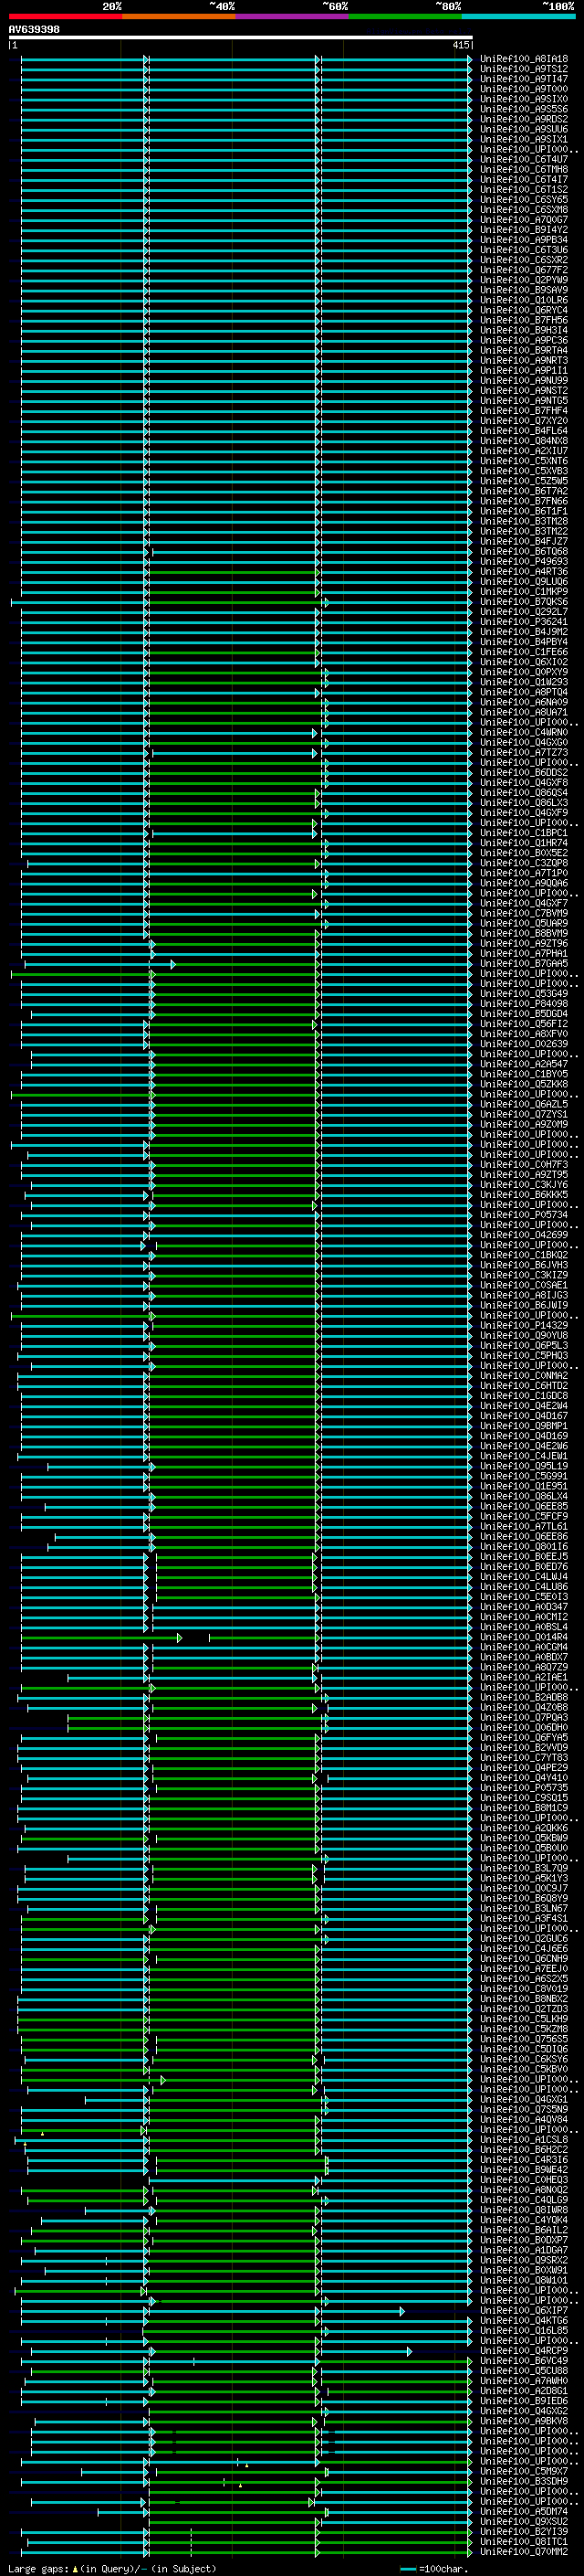Click the purple 60% identity legend bar
584x2576 pixels.
point(291,16)
